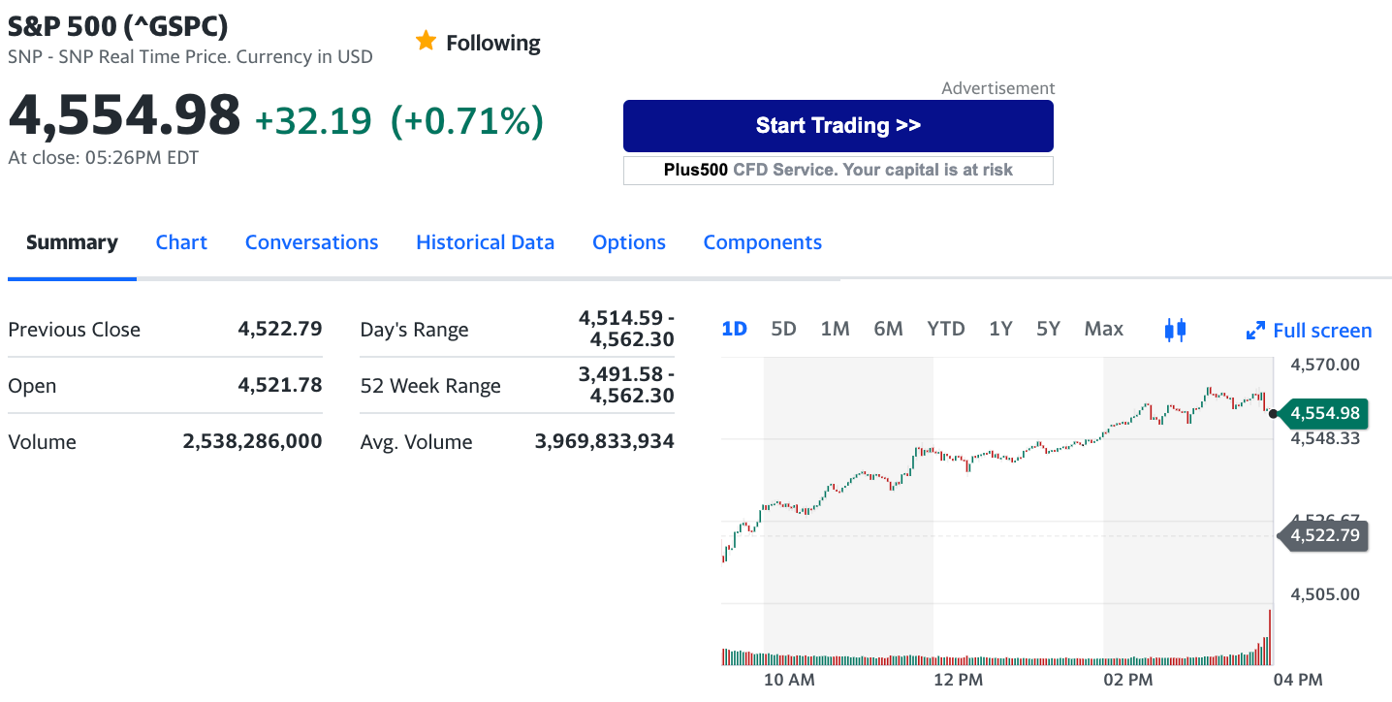Switch to the Chart tab
This screenshot has width=1392, height=702.
pyautogui.click(x=181, y=242)
